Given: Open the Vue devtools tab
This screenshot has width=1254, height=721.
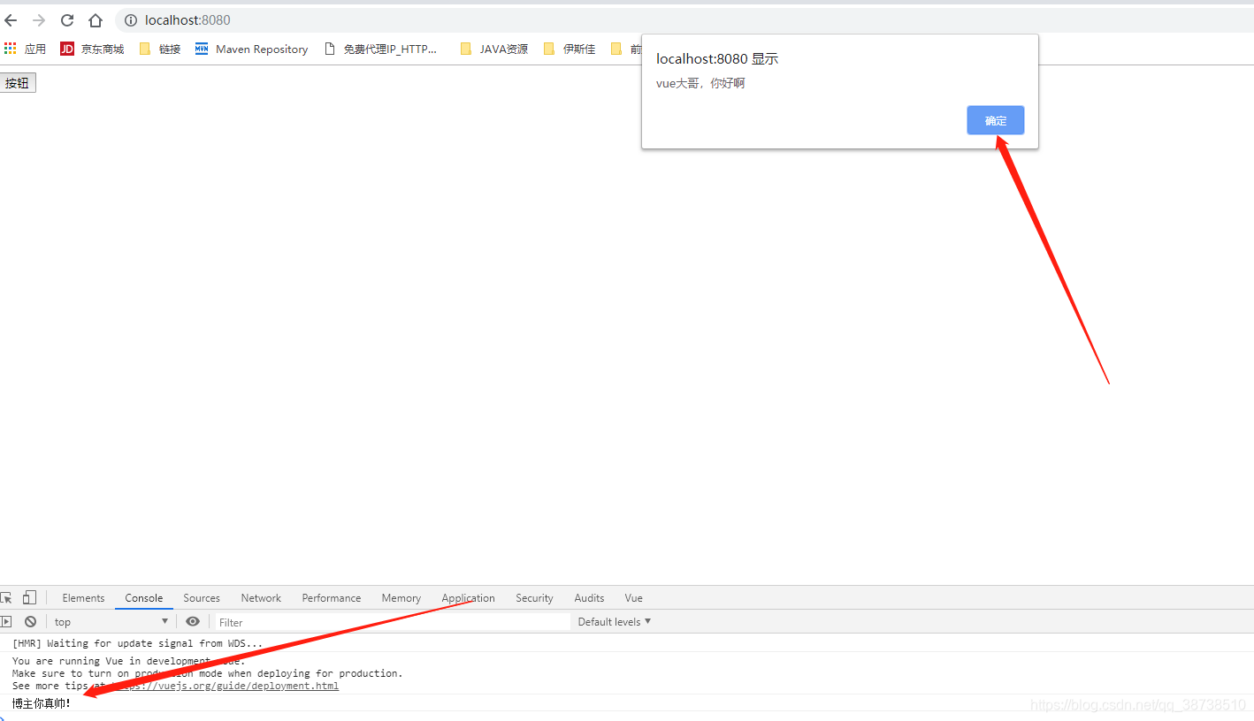Looking at the screenshot, I should pos(634,598).
